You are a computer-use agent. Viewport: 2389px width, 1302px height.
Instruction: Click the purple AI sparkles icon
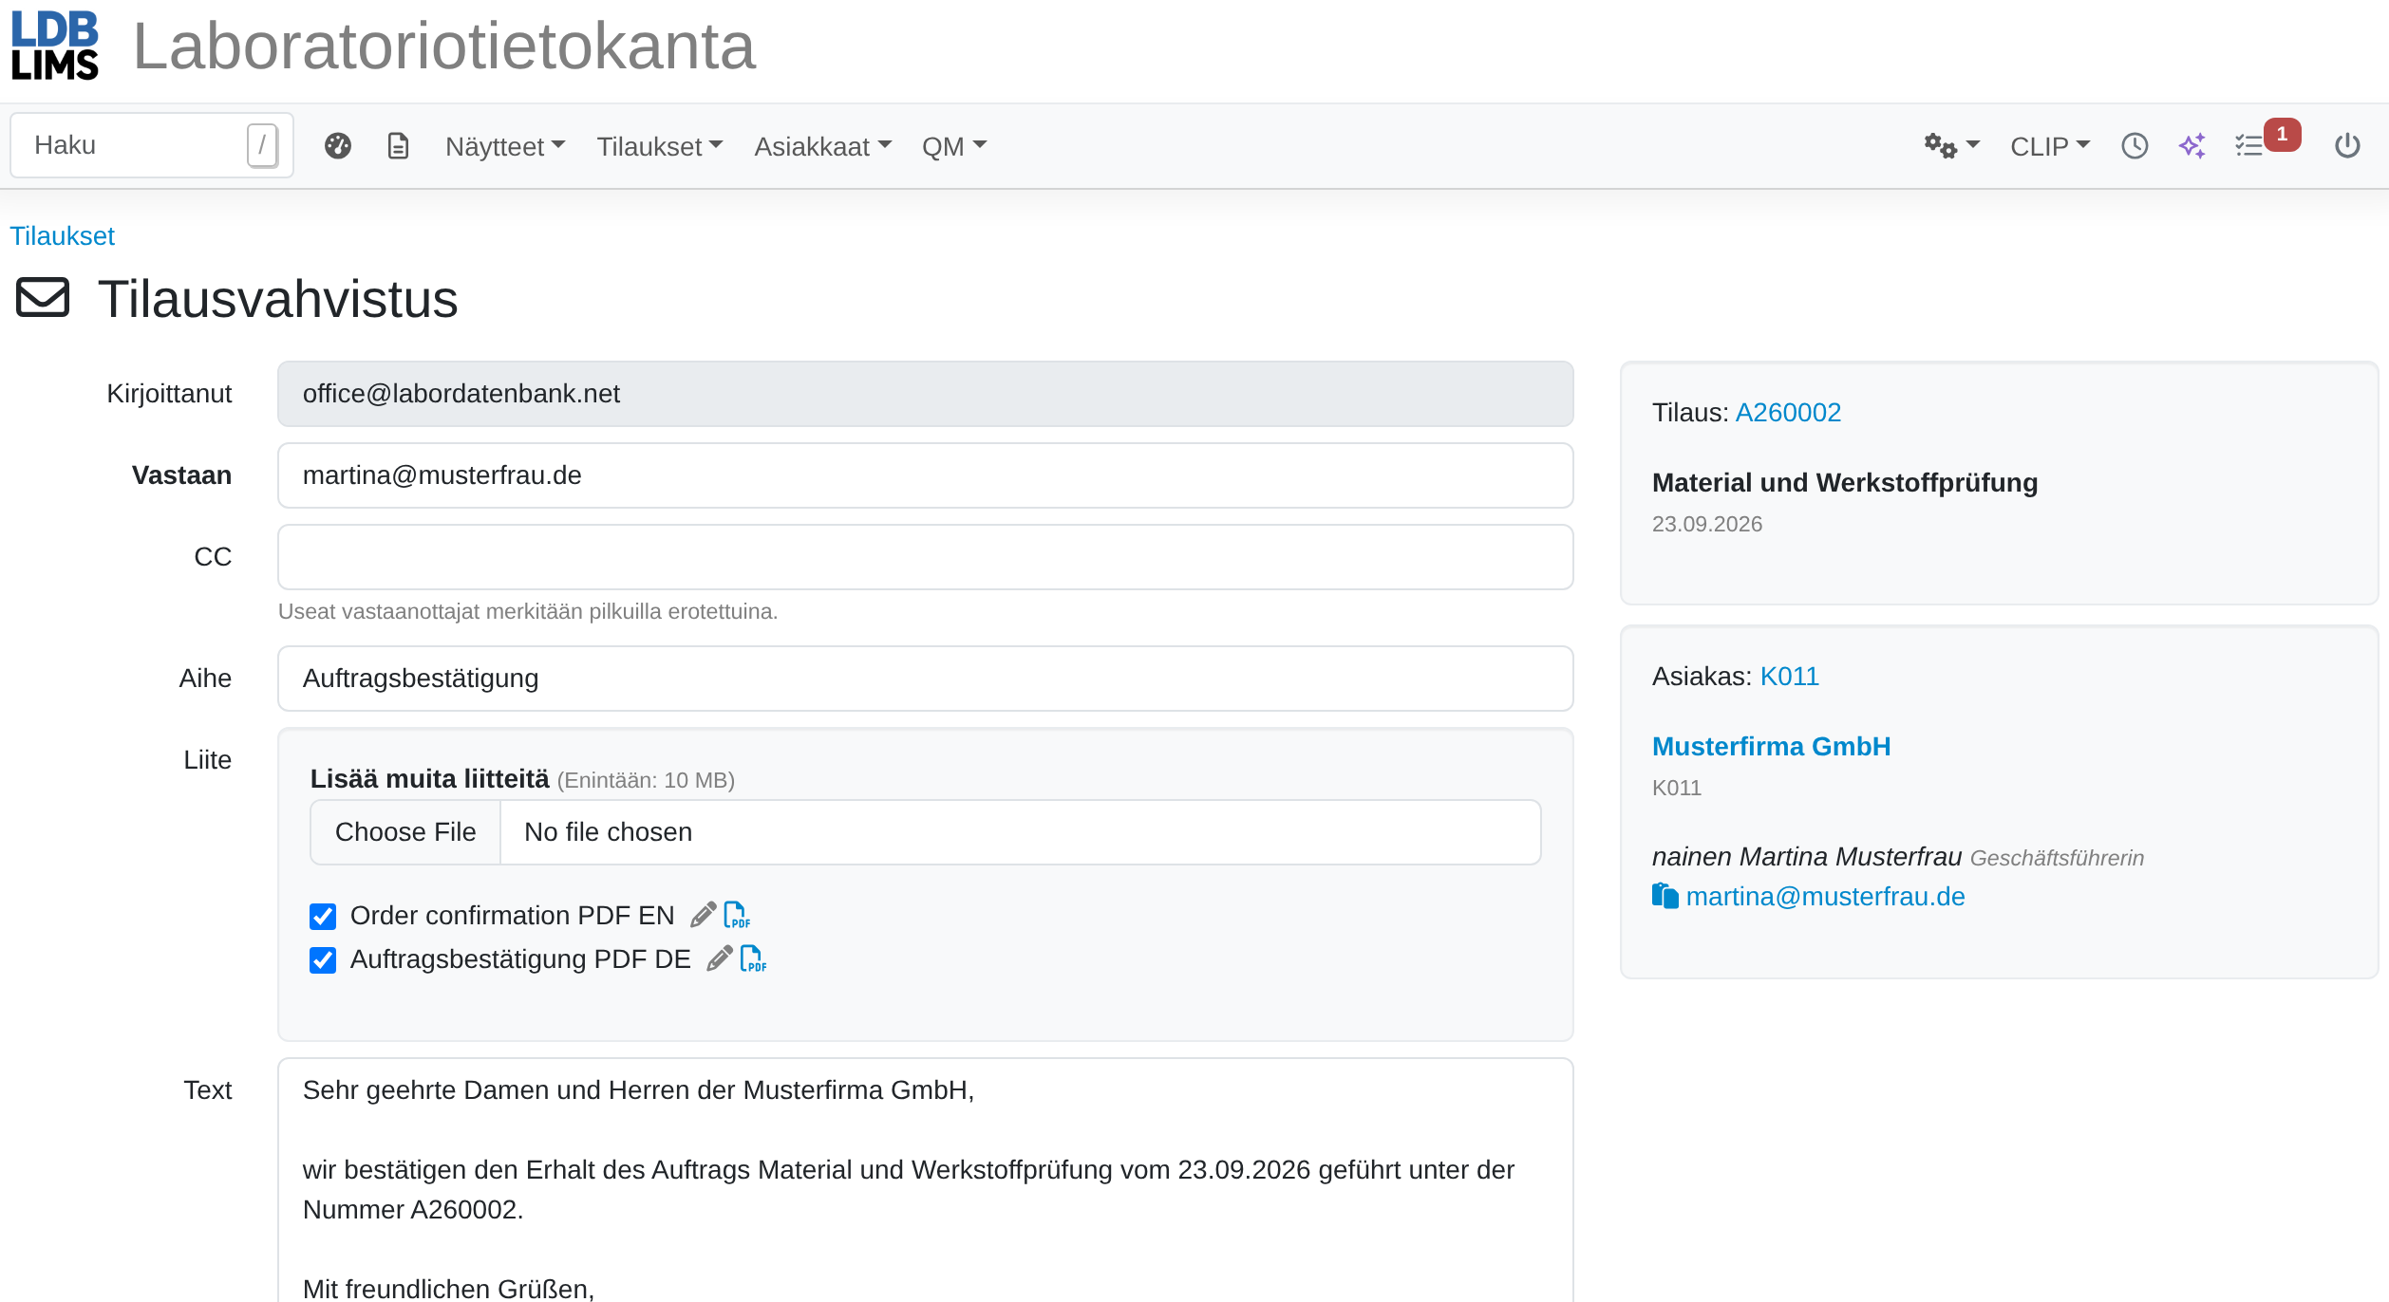pyautogui.click(x=2192, y=146)
